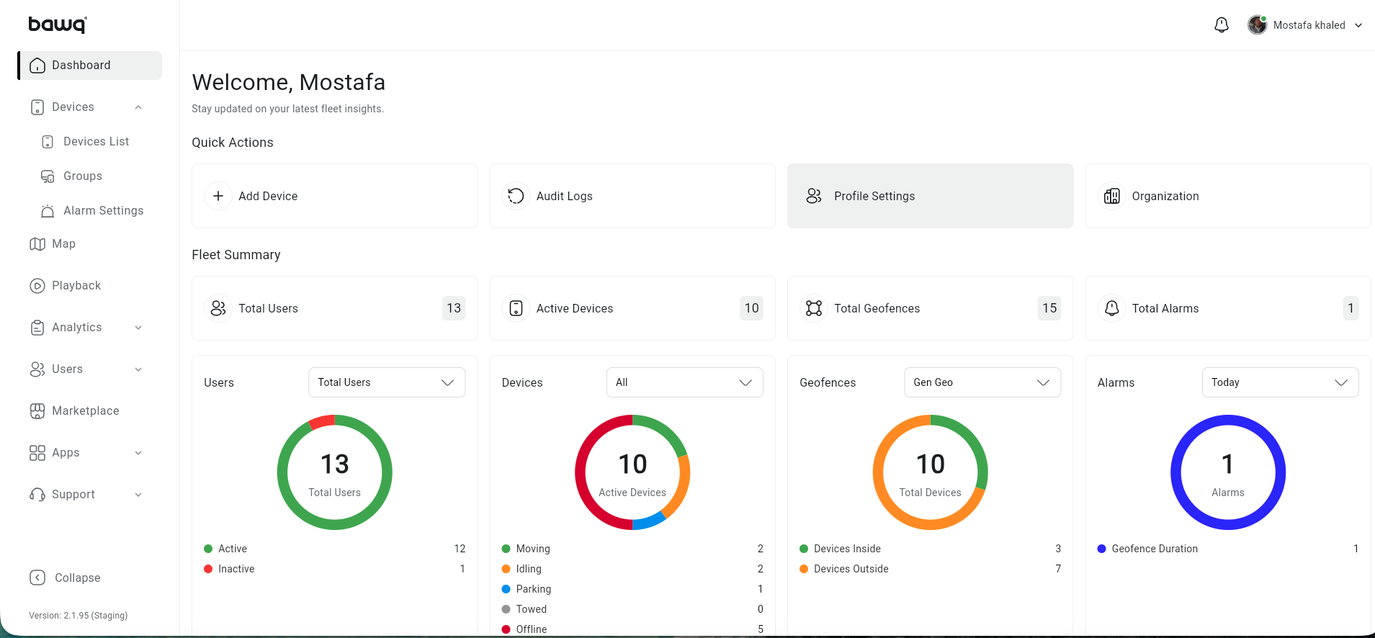Click the Total Alarms bell icon
The width and height of the screenshot is (1375, 638).
click(x=1111, y=308)
